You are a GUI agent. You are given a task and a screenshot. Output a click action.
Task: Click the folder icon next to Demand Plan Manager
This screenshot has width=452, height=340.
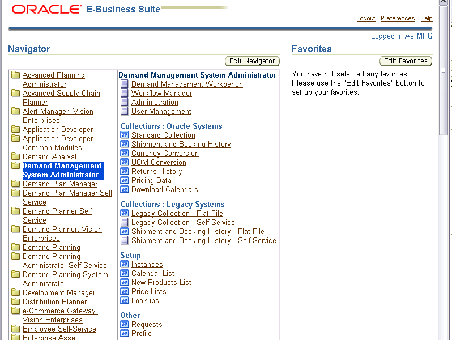pos(15,184)
